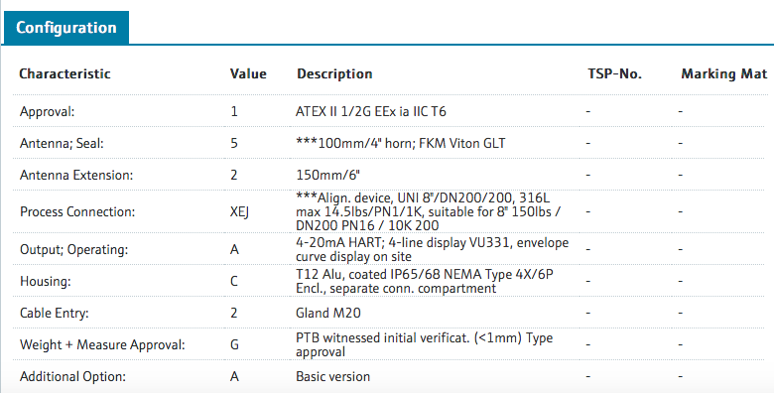Select the Antenna; Seal row label
This screenshot has width=774, height=393.
click(62, 144)
